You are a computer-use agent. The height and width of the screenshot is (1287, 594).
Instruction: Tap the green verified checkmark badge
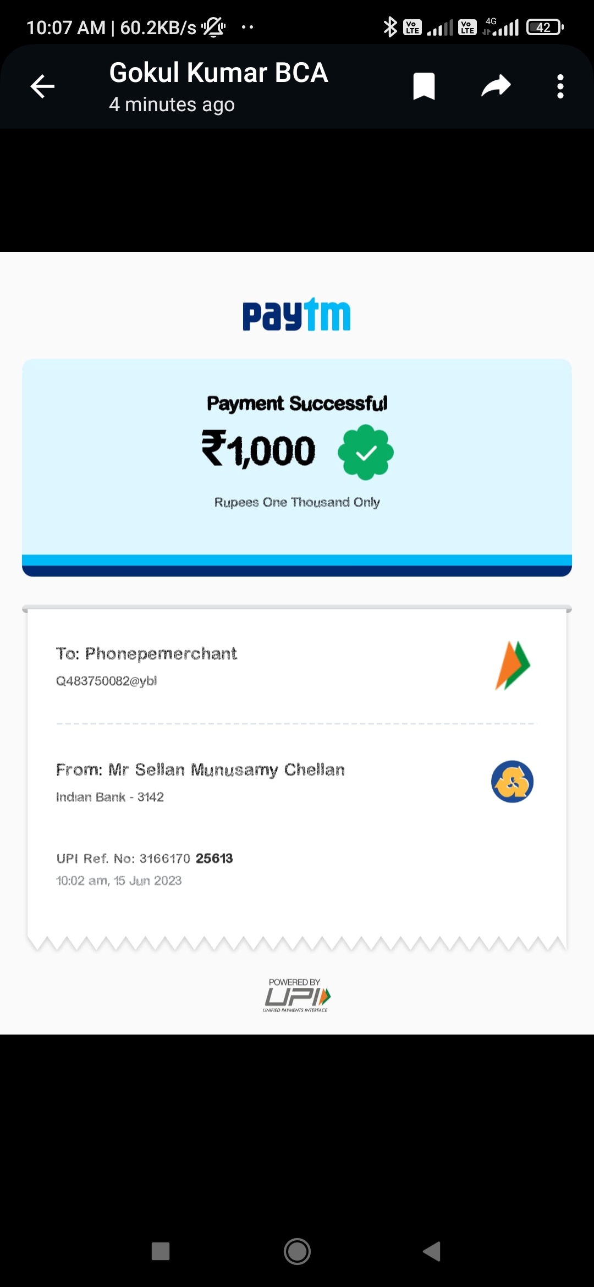[366, 452]
